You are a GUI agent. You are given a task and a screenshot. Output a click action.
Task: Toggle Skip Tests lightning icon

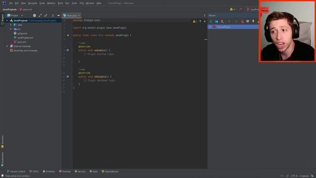coord(253,21)
